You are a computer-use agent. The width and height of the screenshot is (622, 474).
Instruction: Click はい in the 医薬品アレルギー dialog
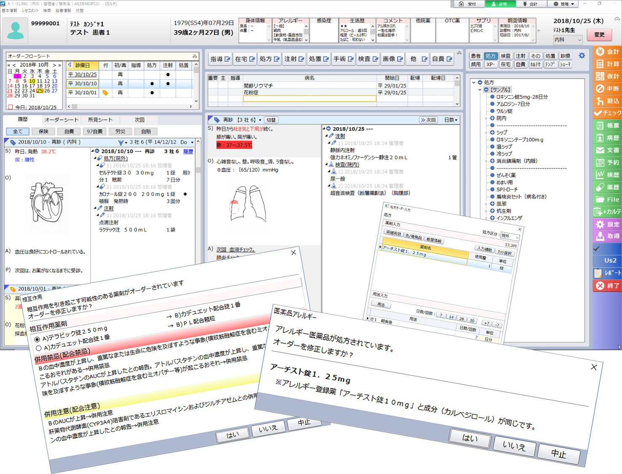click(470, 438)
